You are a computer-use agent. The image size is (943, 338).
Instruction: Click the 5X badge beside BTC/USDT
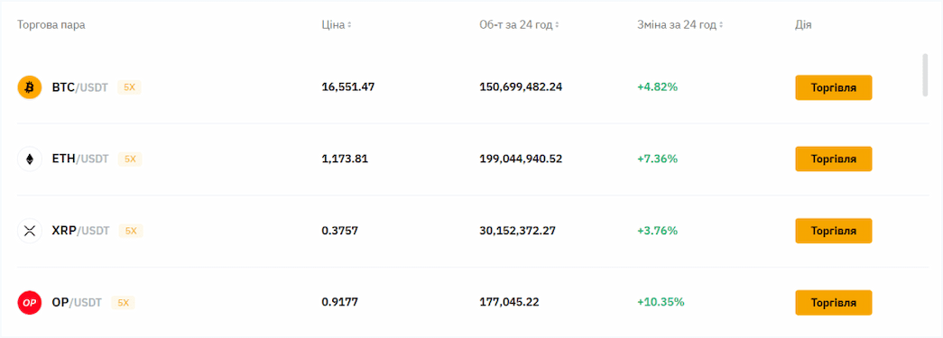(x=129, y=87)
